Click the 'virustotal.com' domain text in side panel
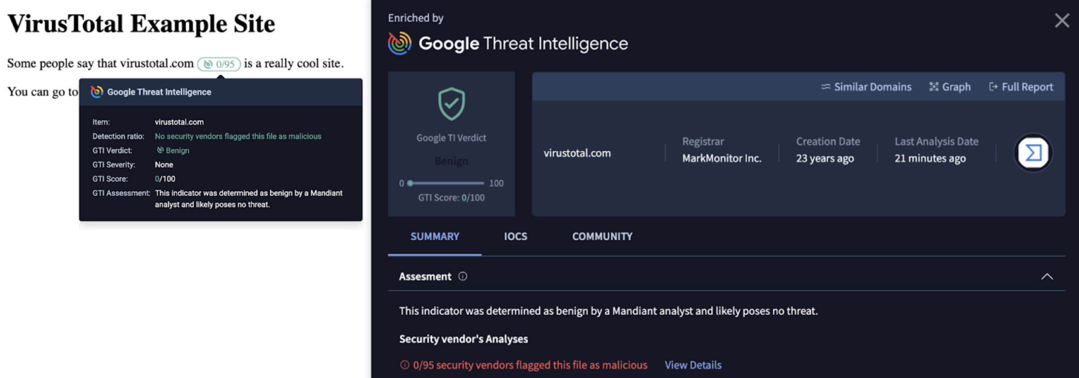 point(577,153)
